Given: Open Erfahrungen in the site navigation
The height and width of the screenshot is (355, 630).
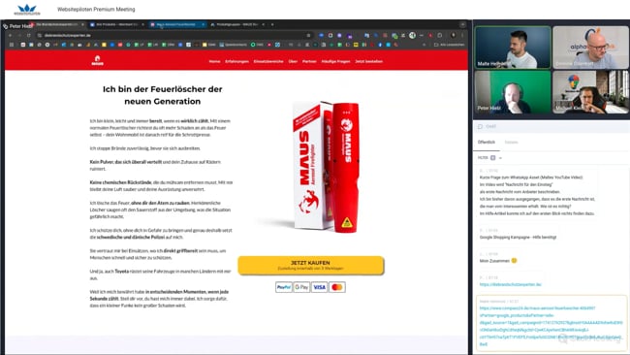Looking at the screenshot, I should (x=237, y=61).
